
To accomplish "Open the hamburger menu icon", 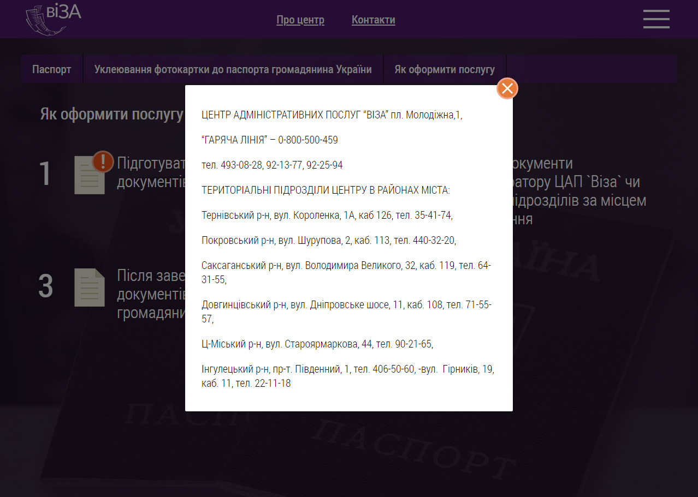I will [656, 19].
